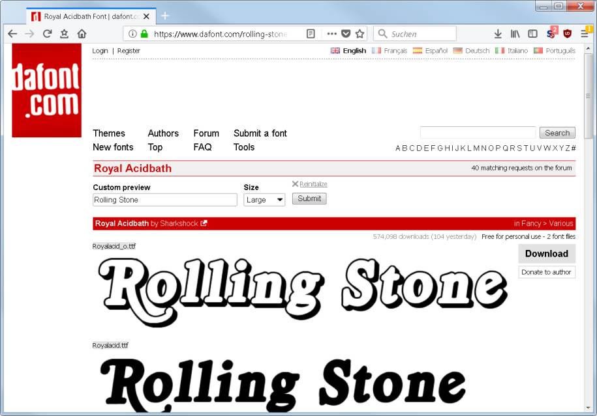
Task: Open the Various subcategory link
Action: click(x=561, y=223)
